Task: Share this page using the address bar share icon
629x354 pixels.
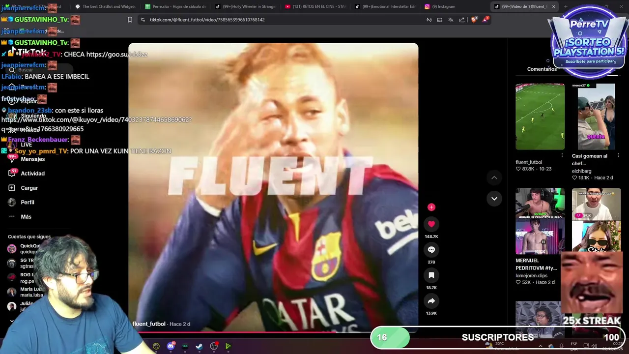Action: coord(462,20)
